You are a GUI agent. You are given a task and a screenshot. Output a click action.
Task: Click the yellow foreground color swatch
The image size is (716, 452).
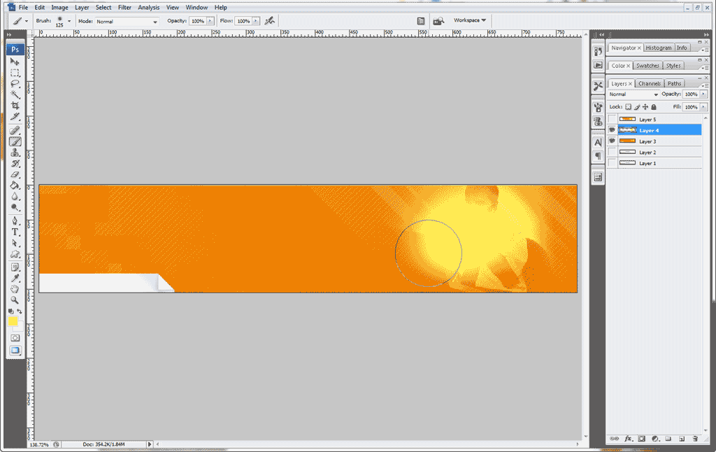pos(13,321)
